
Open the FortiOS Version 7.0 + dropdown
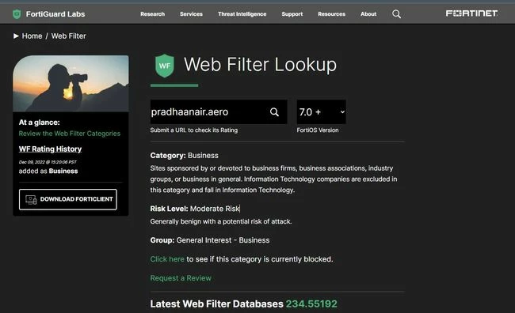(321, 112)
